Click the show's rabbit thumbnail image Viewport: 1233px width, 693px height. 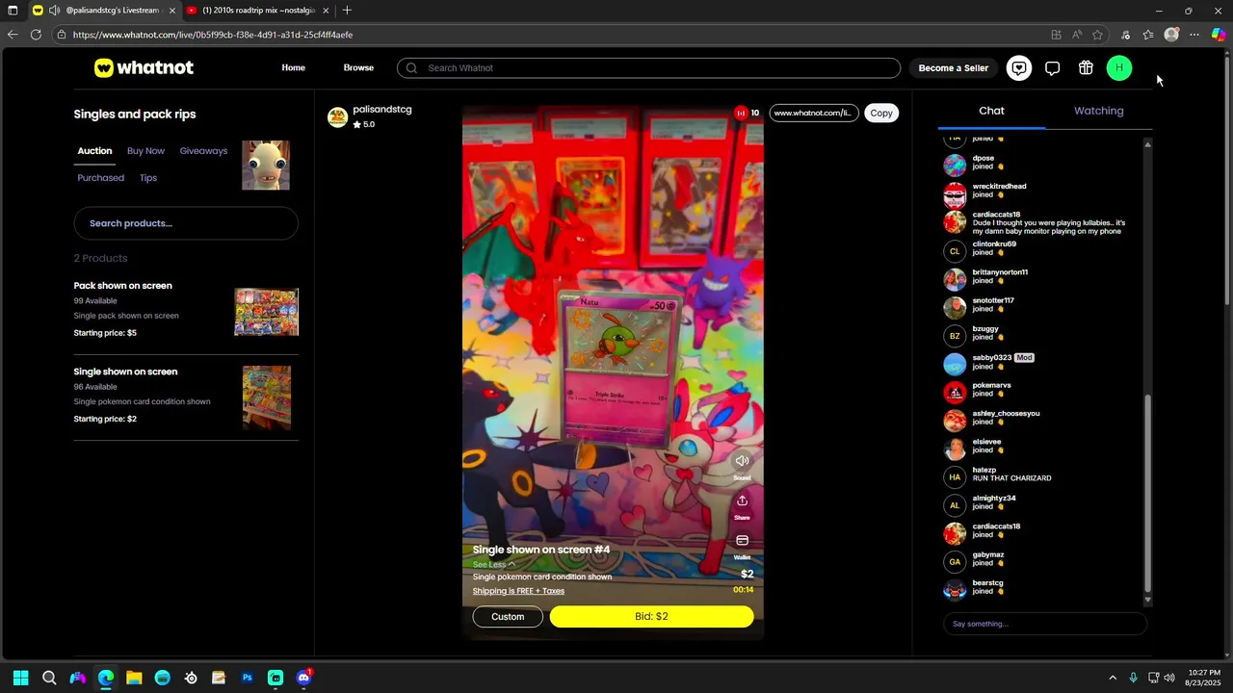click(x=266, y=166)
